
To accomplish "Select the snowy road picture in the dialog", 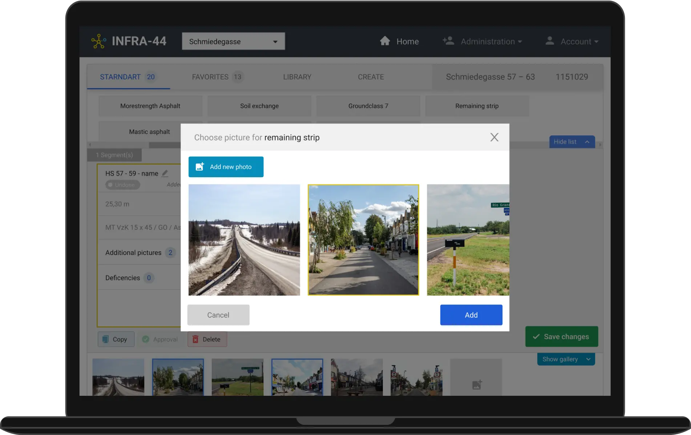I will point(244,240).
